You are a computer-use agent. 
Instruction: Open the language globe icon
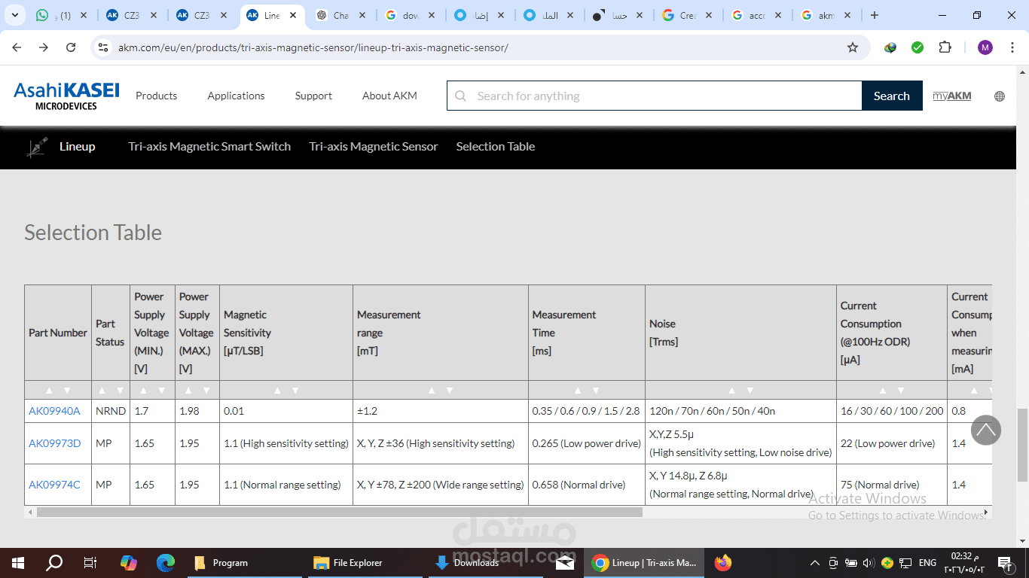point(1000,96)
